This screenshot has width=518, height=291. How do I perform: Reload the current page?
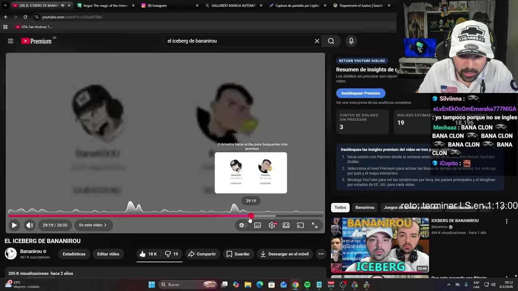pos(25,17)
